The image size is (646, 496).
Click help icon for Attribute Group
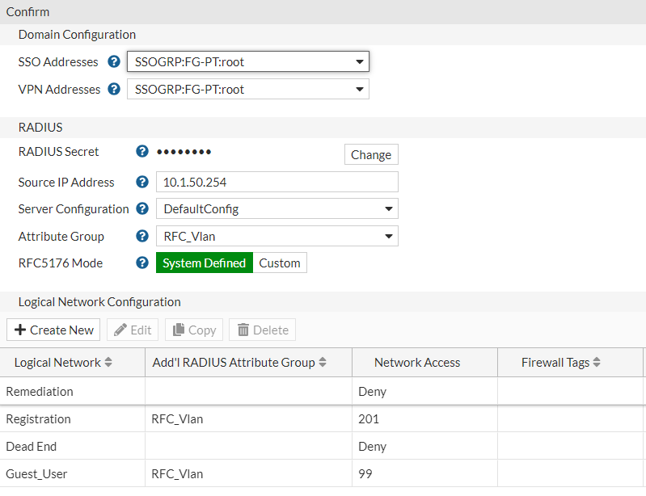[142, 236]
